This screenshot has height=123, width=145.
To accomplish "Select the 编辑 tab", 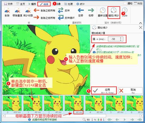I will [x=44, y=4].
